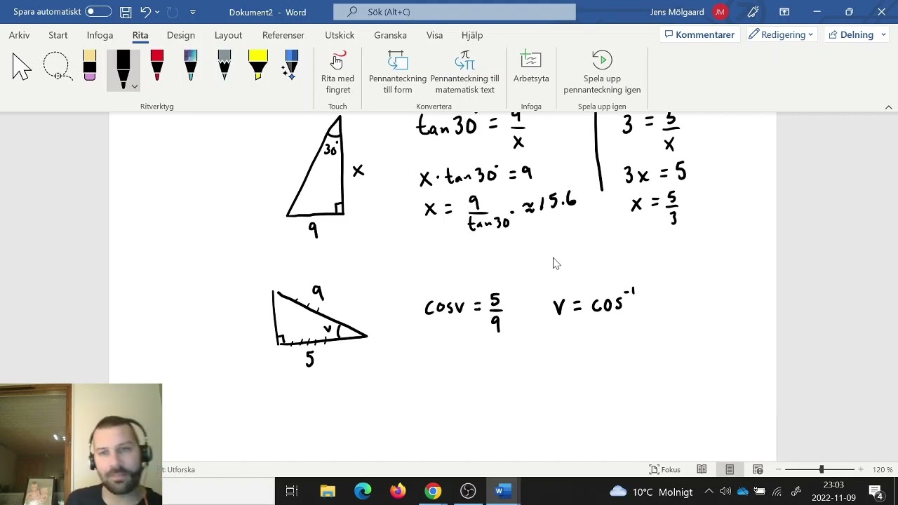Expand black pen options arrow
The image size is (898, 505).
pos(135,86)
